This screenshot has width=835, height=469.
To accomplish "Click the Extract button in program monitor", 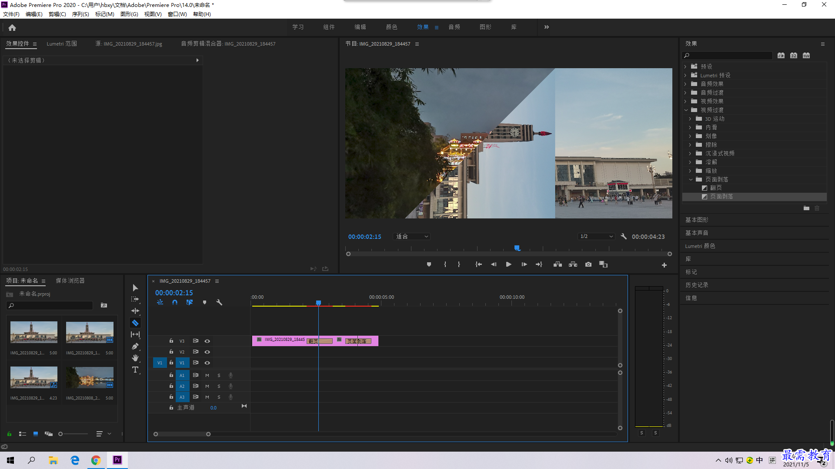I will coord(573,264).
